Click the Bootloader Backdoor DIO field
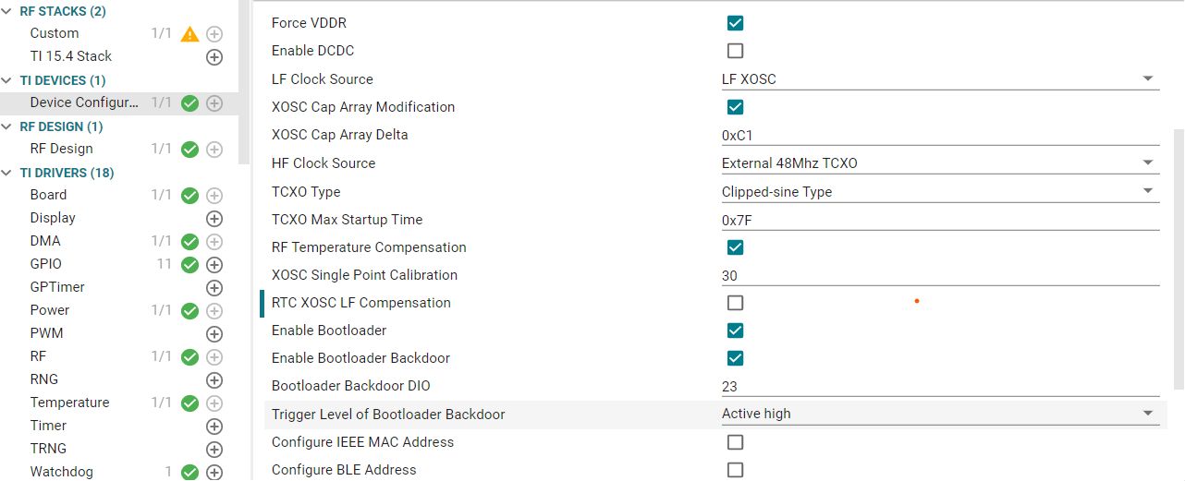Screen dimensions: 1185x481 (x=940, y=387)
